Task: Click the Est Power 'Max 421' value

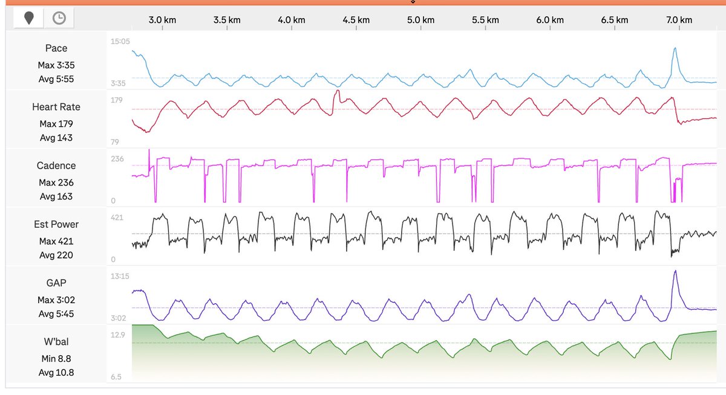Action: 56,241
